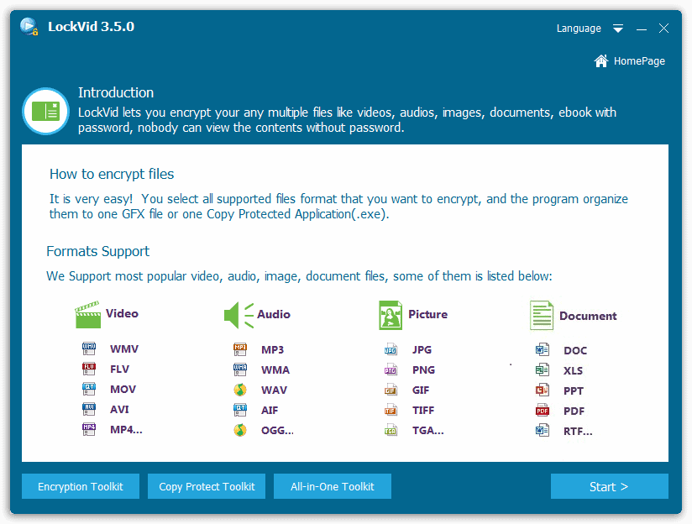This screenshot has height=524, width=692.
Task: Open the HomePage link
Action: click(629, 61)
